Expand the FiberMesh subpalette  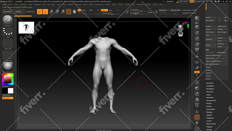tap(210, 97)
